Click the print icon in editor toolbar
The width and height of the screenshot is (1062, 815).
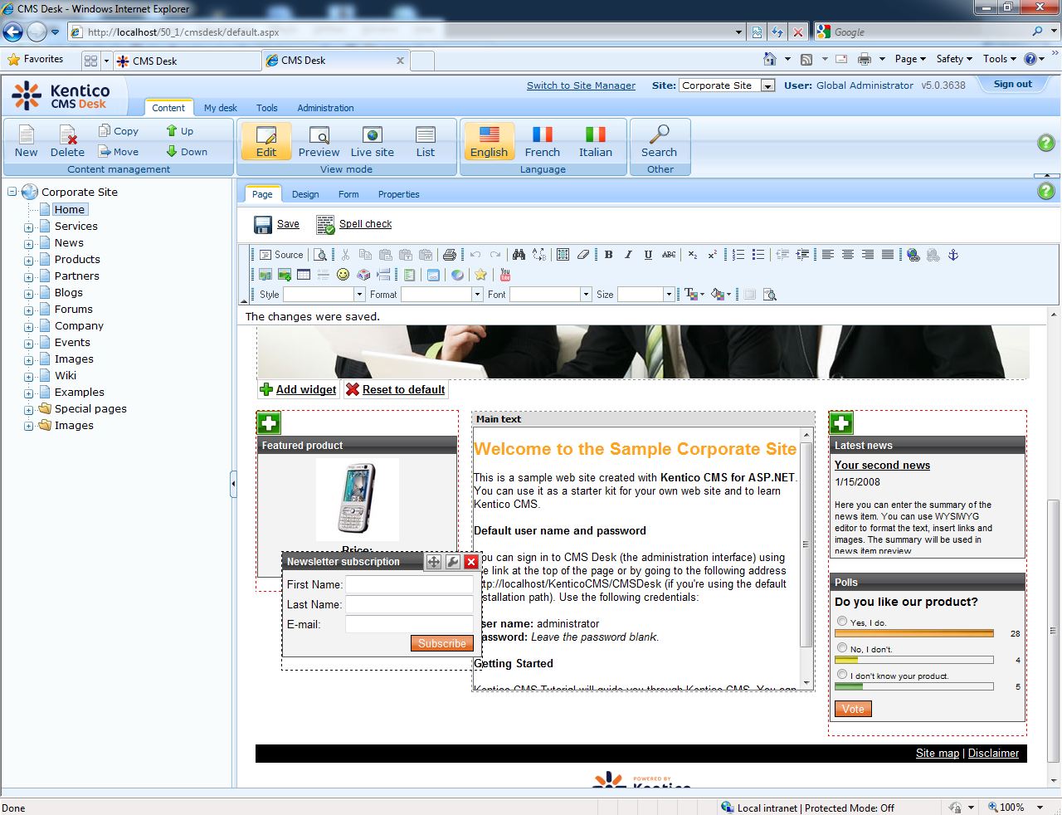[x=449, y=255]
